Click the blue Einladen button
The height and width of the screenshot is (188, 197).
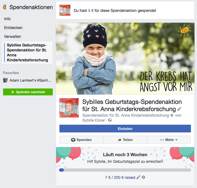(x=125, y=129)
